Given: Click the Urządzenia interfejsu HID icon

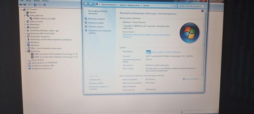Looking at the screenshot, I should tap(29, 66).
